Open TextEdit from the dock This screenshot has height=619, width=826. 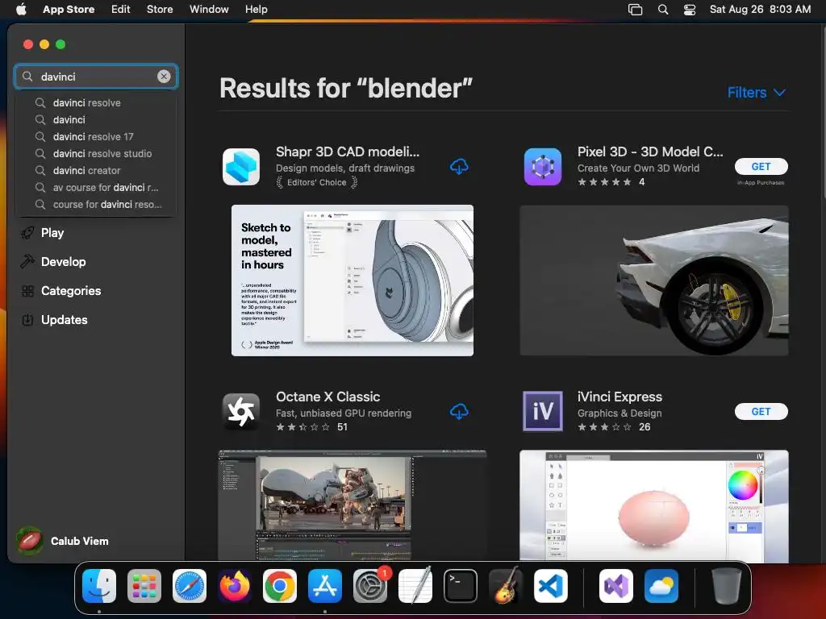(x=415, y=586)
